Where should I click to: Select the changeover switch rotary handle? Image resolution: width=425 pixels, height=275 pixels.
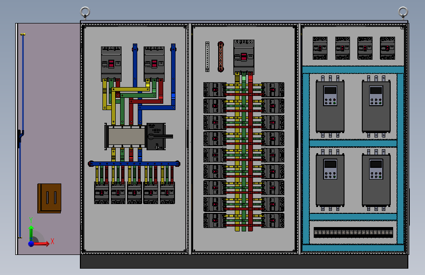(x=160, y=137)
